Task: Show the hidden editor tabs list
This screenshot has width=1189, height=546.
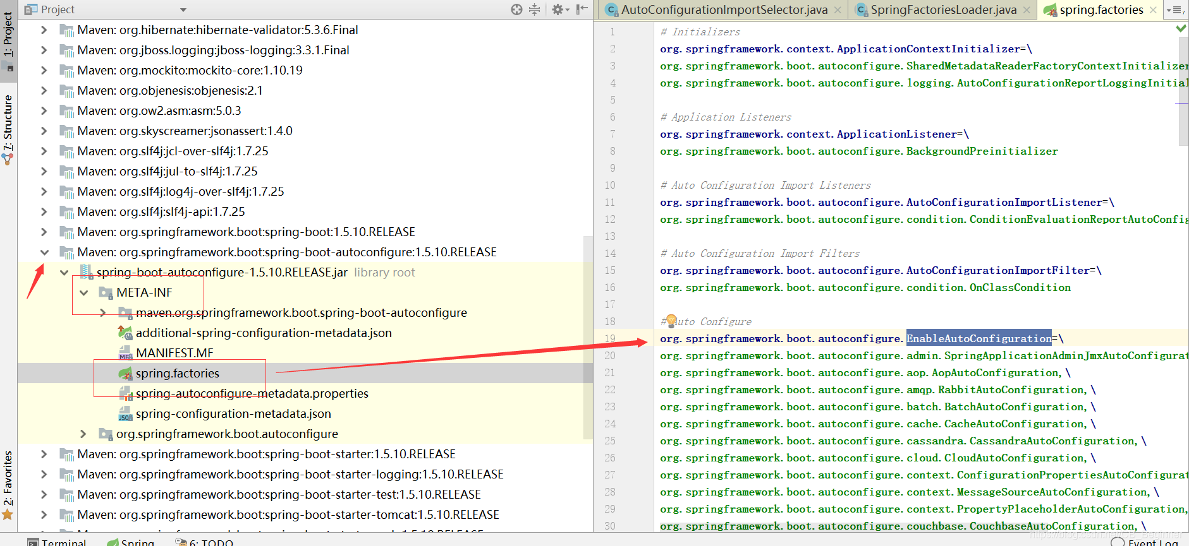Action: 1176,9
